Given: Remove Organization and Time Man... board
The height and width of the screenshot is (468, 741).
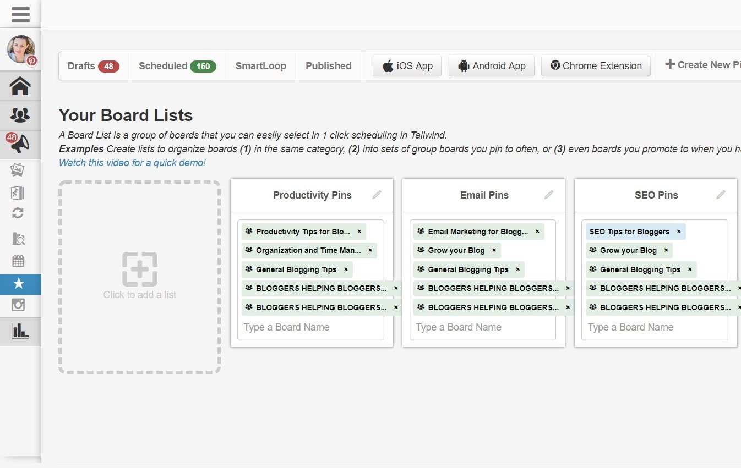Looking at the screenshot, I should point(370,250).
